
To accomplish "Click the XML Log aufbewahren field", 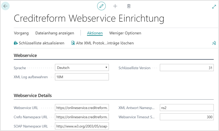I will click(x=82, y=77).
